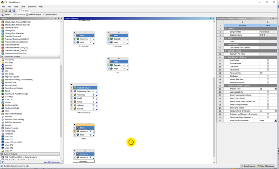Open the Compare Parts On Update dropdown
This screenshot has height=169, width=279.
(275, 111)
